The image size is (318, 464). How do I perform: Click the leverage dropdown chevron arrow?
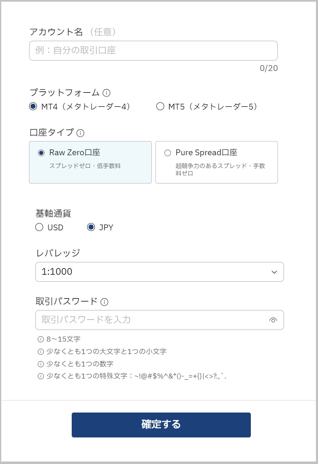274,272
